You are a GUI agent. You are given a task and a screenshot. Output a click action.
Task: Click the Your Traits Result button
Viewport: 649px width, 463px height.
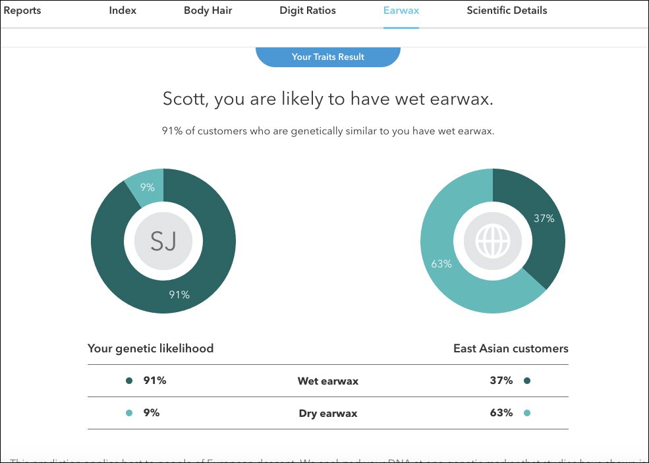[x=328, y=57]
